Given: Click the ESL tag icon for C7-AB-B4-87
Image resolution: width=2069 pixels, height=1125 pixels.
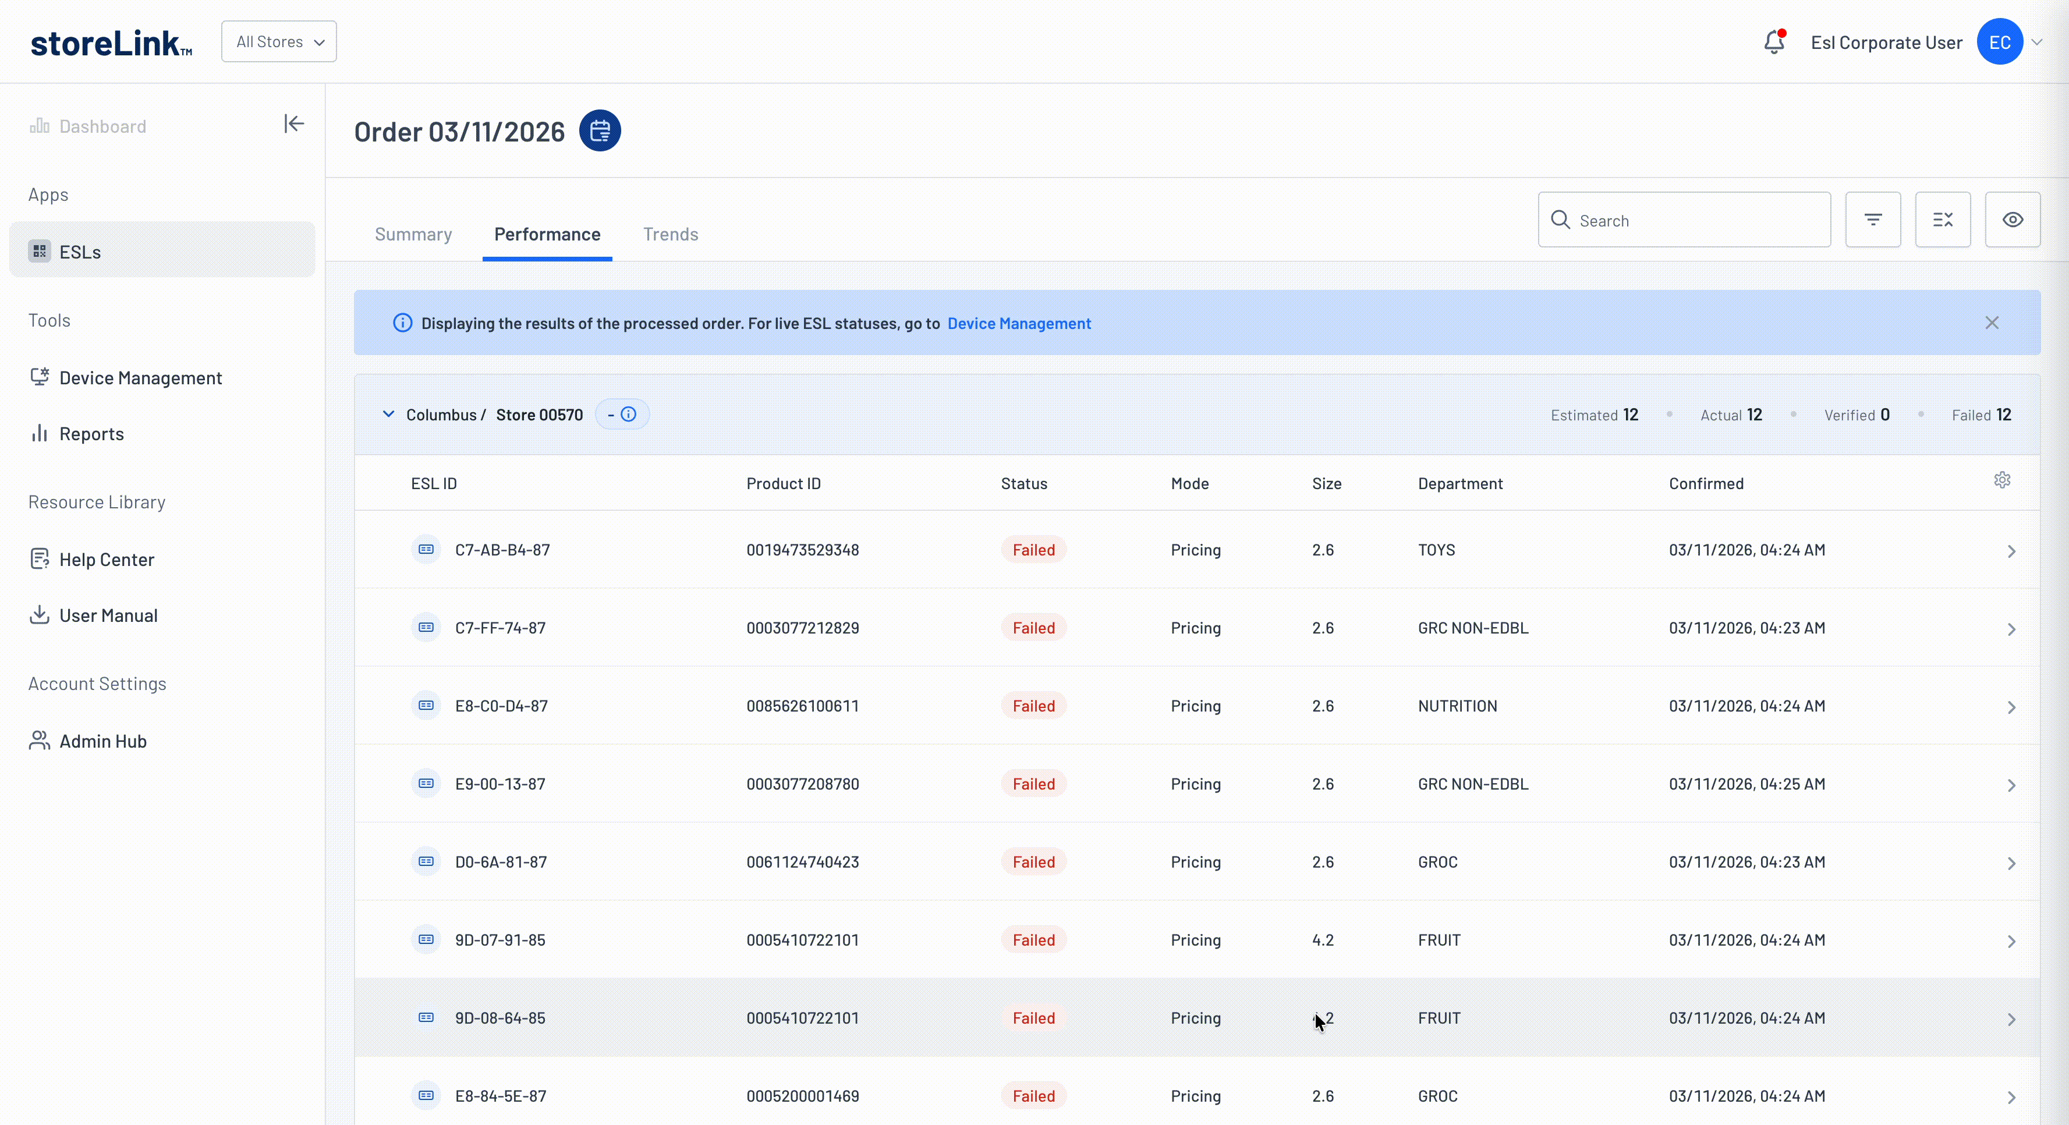Looking at the screenshot, I should point(427,550).
